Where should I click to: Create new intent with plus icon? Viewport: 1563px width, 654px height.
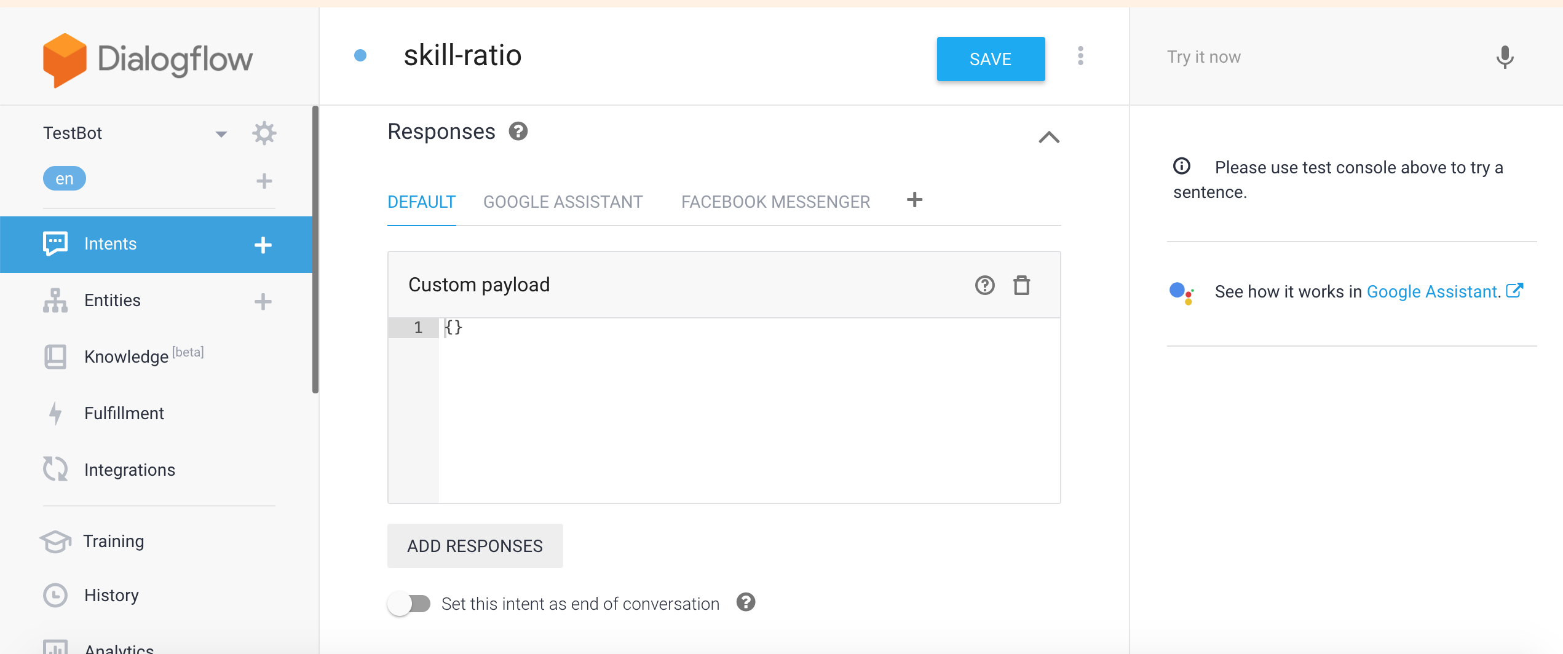pos(263,245)
